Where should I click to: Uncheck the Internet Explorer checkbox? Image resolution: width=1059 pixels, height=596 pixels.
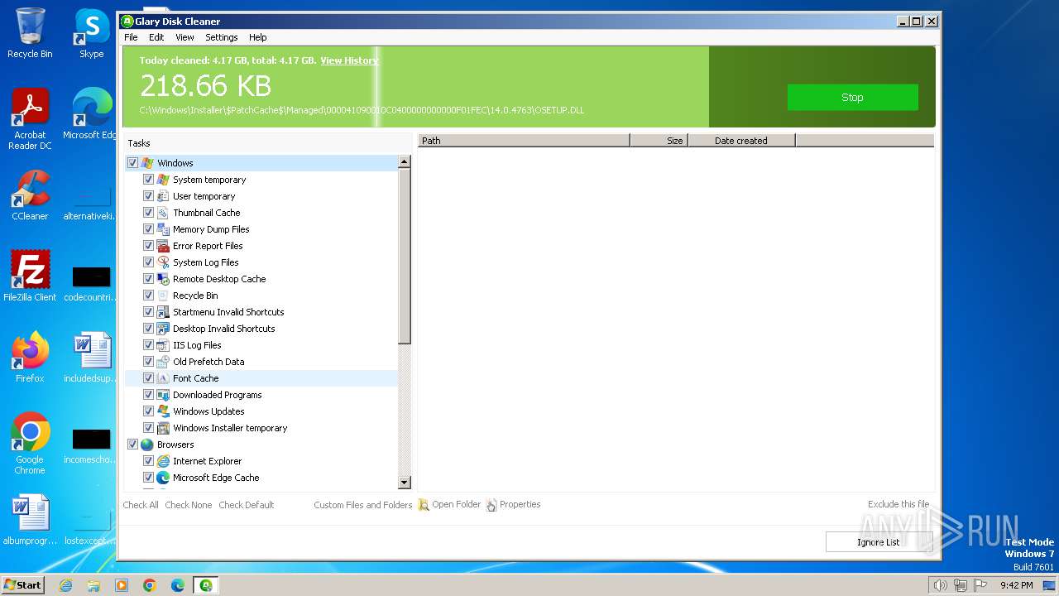[148, 461]
